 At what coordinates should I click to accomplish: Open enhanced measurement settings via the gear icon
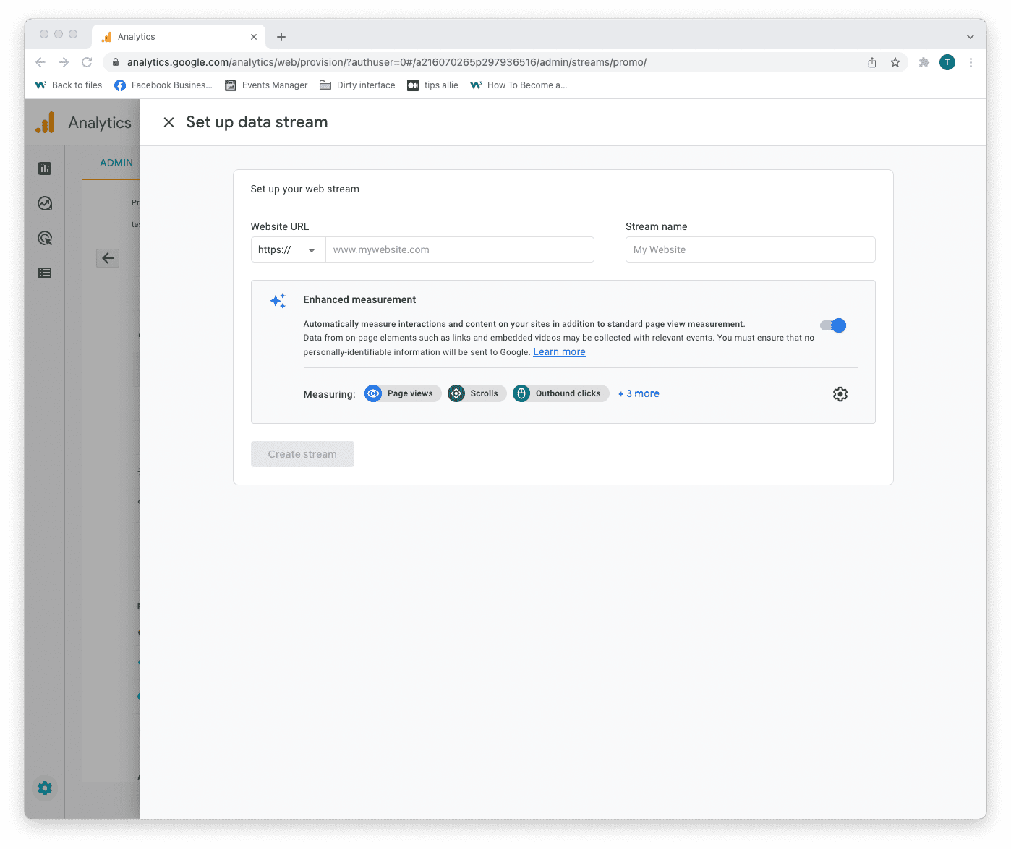coord(840,394)
